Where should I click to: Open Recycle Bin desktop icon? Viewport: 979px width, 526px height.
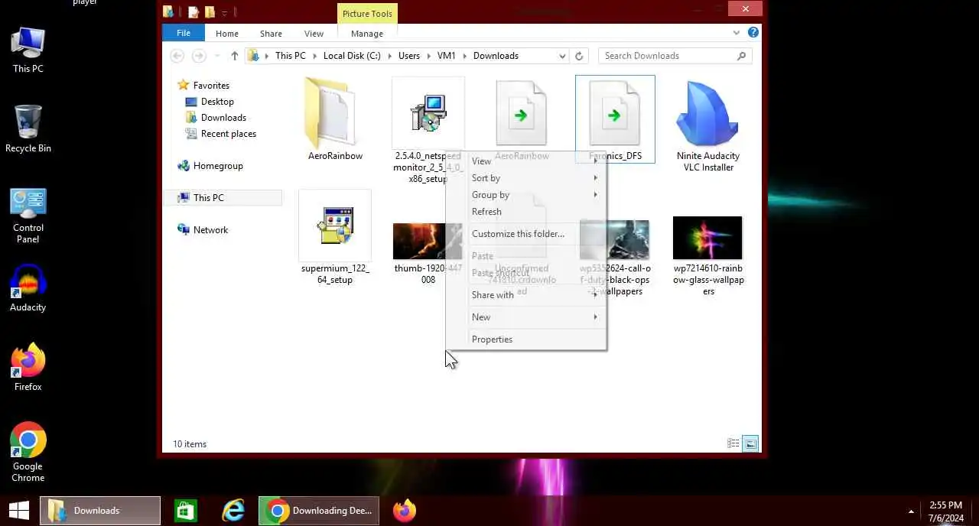point(28,128)
